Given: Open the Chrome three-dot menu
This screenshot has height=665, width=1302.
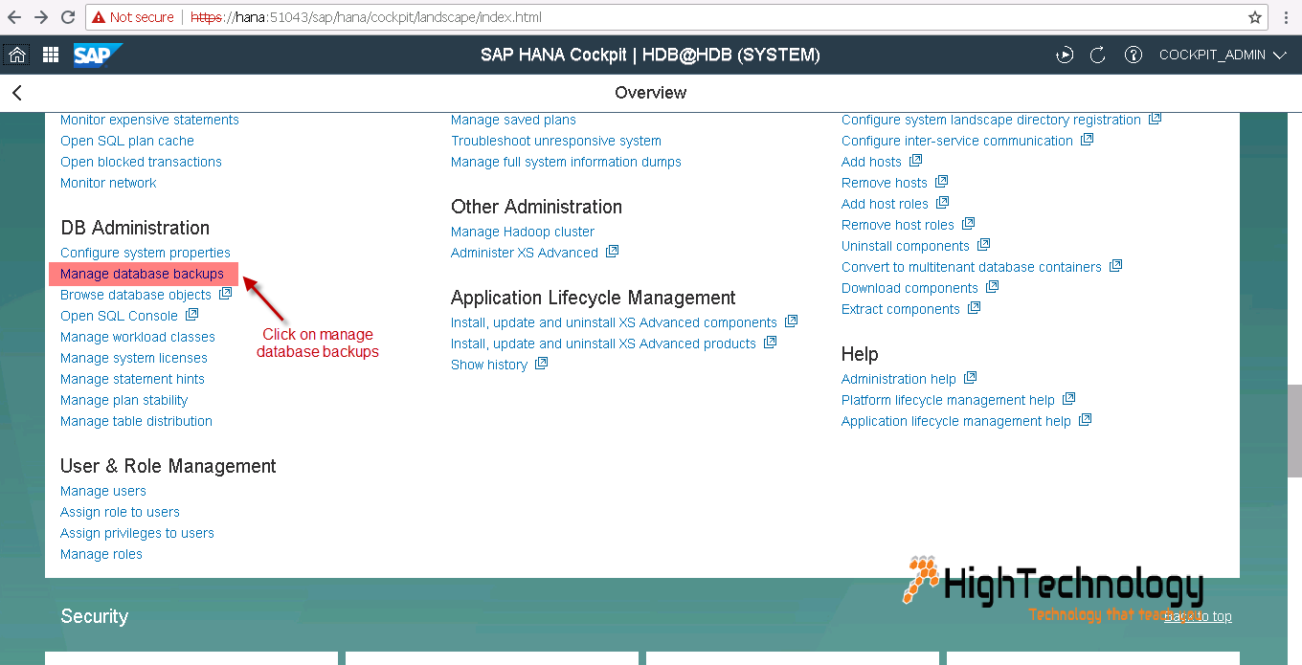Looking at the screenshot, I should 1286,17.
